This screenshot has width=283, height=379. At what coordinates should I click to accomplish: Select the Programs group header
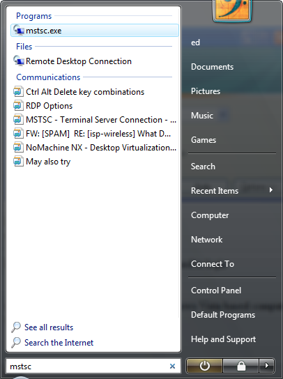click(34, 16)
